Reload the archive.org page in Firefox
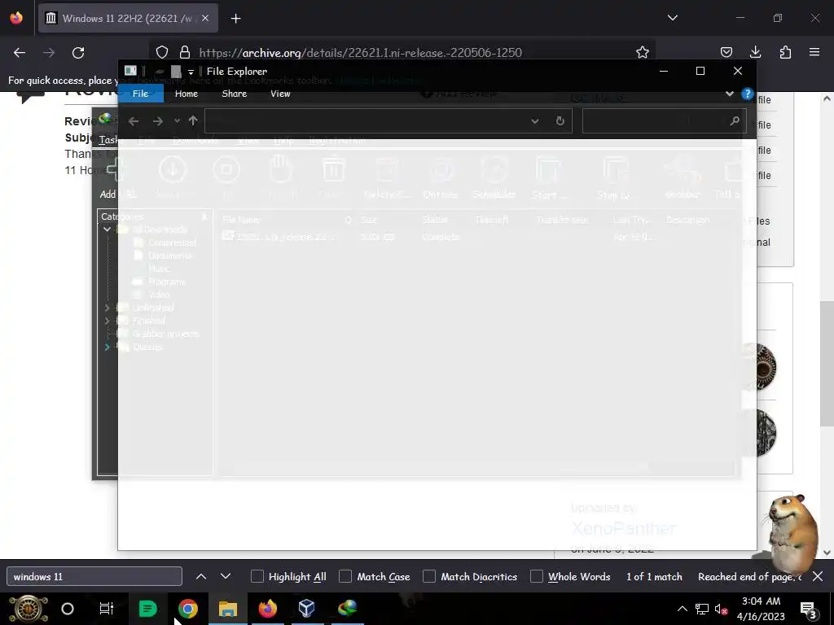The height and width of the screenshot is (625, 834). pos(78,53)
